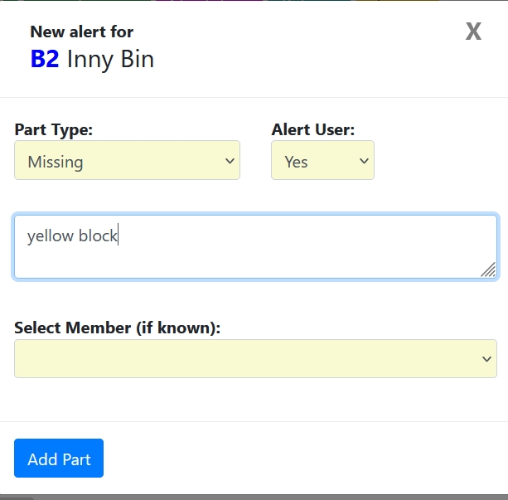Expand the Select Member dropdown
Viewport: 508px width, 500px height.
(x=255, y=358)
